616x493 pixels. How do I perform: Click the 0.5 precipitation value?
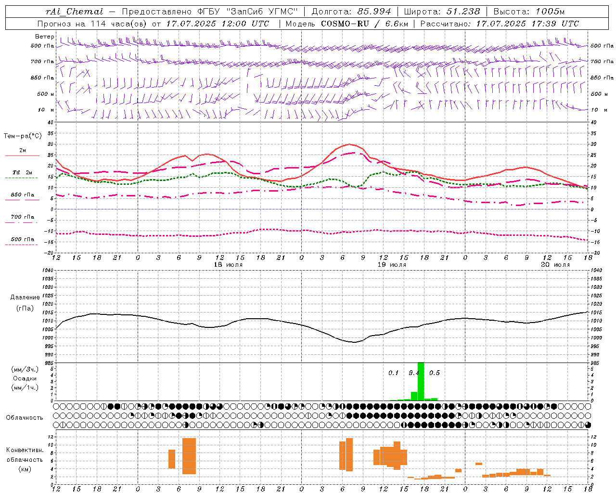(435, 373)
